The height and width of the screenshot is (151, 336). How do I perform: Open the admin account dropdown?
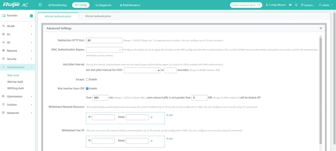326,5
